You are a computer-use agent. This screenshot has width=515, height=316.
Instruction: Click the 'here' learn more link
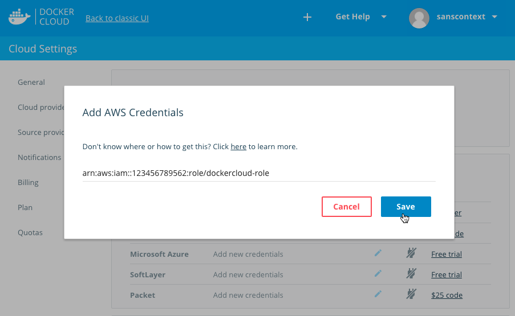pyautogui.click(x=238, y=147)
